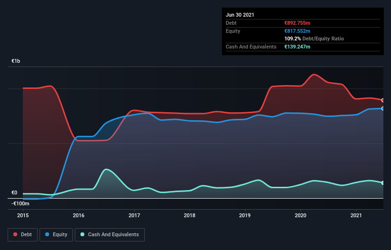
Task: Select the blue Equity endpoint marker on chart
Action: pos(383,108)
